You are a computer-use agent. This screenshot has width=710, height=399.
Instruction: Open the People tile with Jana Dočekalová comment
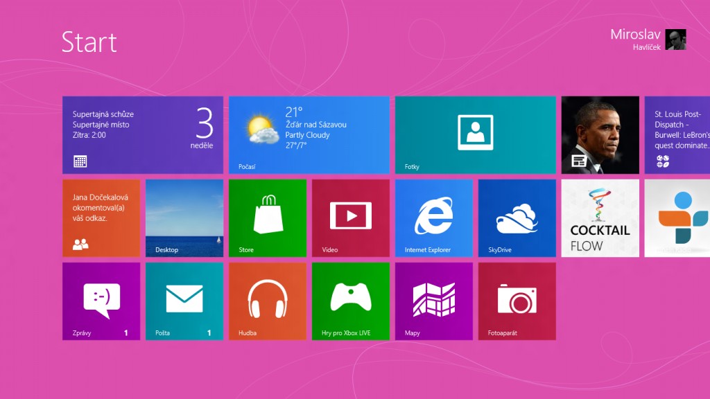point(101,218)
